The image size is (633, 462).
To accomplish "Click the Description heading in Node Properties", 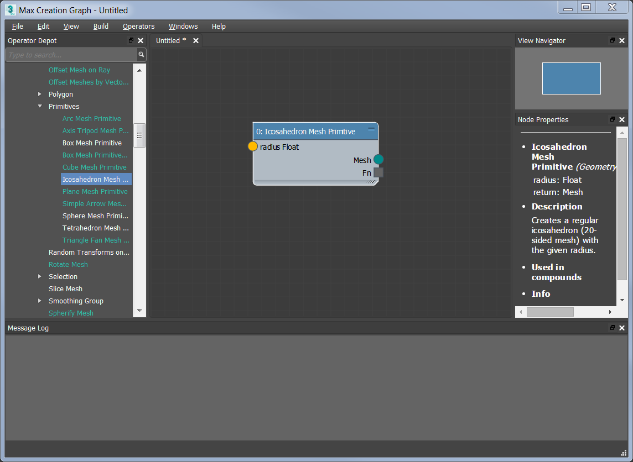I will [557, 207].
